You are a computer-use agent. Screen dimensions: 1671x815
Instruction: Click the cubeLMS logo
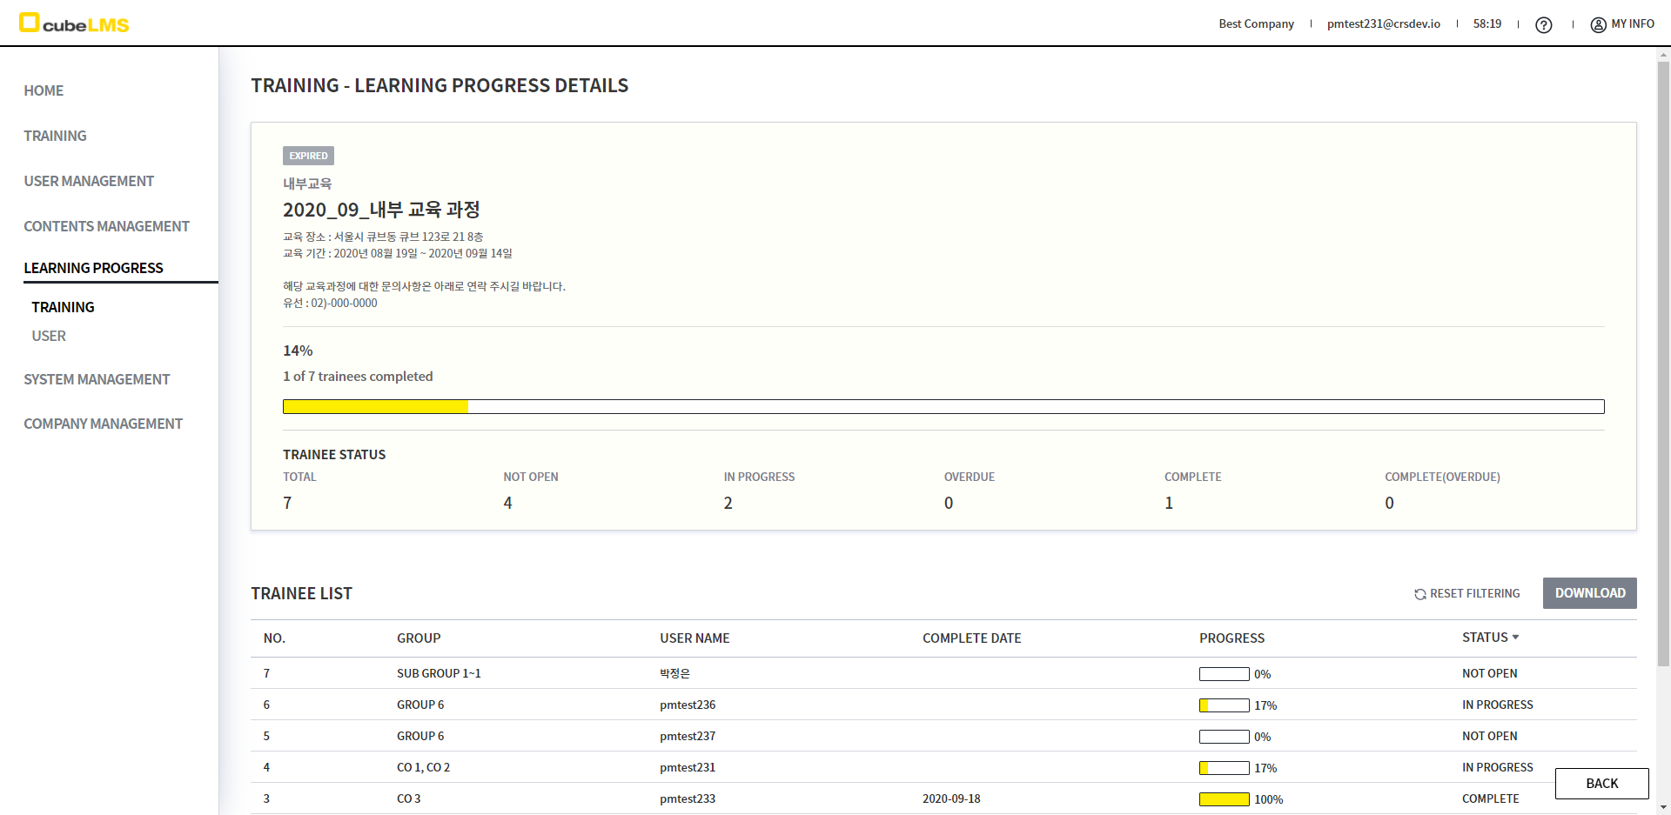click(x=74, y=23)
